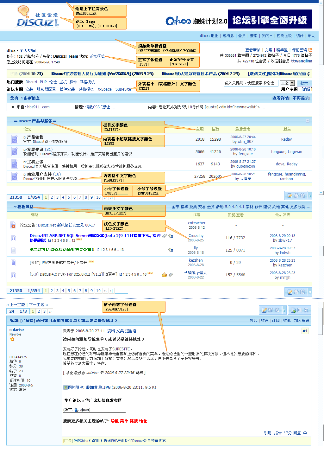This screenshot has width=324, height=454.
Task: Collapse the Discuz! 产品与服务 category
Action: (x=307, y=121)
